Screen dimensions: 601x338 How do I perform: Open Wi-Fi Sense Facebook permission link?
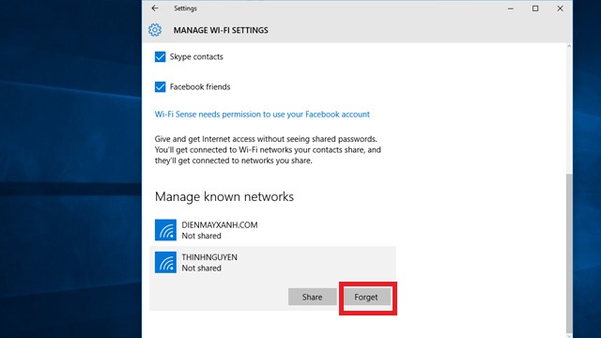262,115
